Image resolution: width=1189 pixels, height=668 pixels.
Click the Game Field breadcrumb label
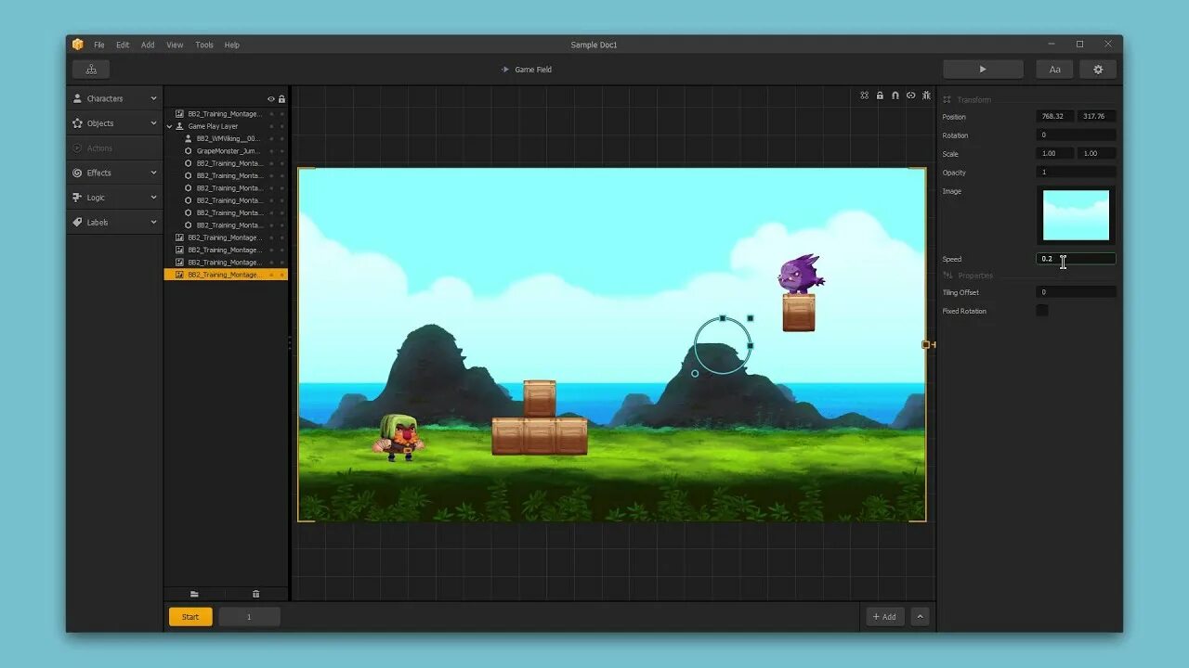(x=533, y=70)
